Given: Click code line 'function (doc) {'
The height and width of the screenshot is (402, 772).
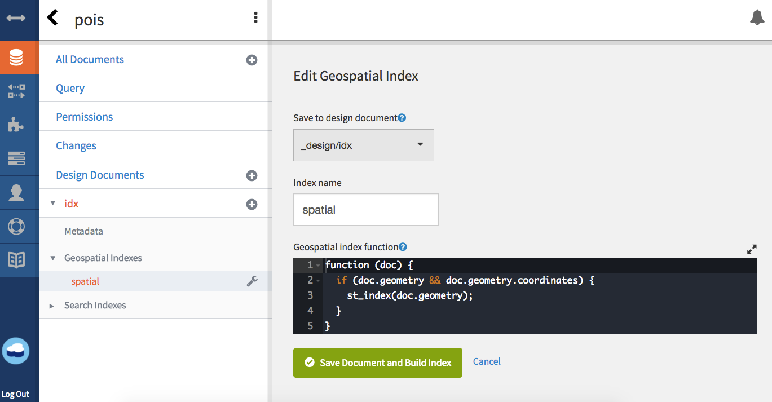Looking at the screenshot, I should (x=370, y=265).
